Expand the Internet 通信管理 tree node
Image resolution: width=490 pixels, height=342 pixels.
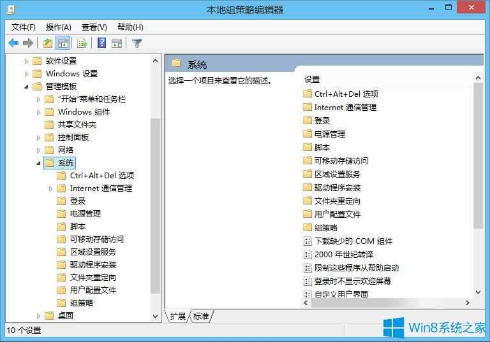click(x=51, y=189)
